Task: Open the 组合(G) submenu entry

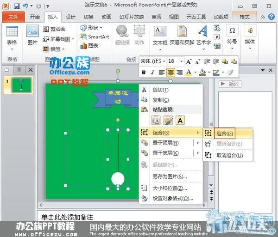Action: click(171, 133)
